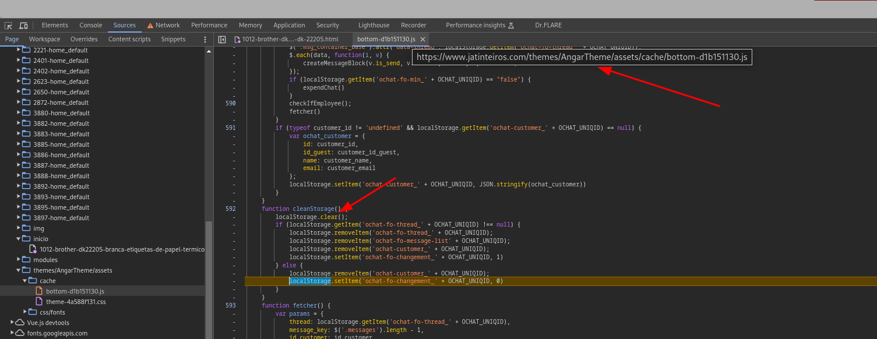877x339 pixels.
Task: Open more options menu in Sources navigator
Action: click(x=205, y=40)
